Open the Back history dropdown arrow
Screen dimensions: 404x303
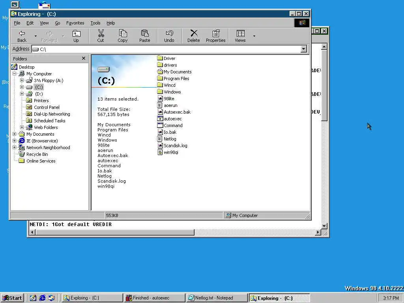36,36
